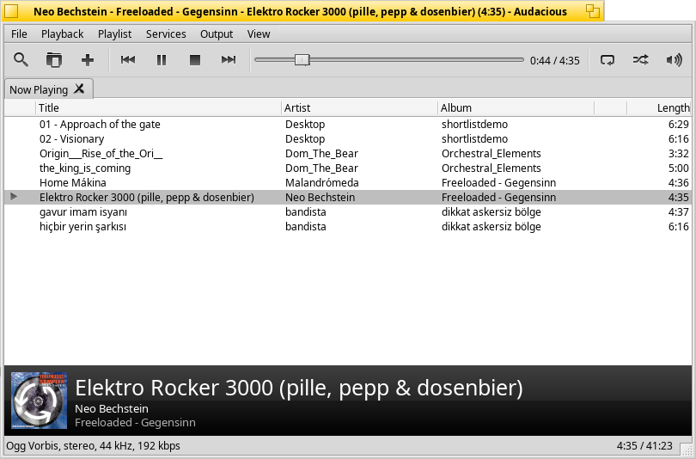The image size is (696, 459).
Task: Open the search library magnifier icon
Action: tap(21, 59)
